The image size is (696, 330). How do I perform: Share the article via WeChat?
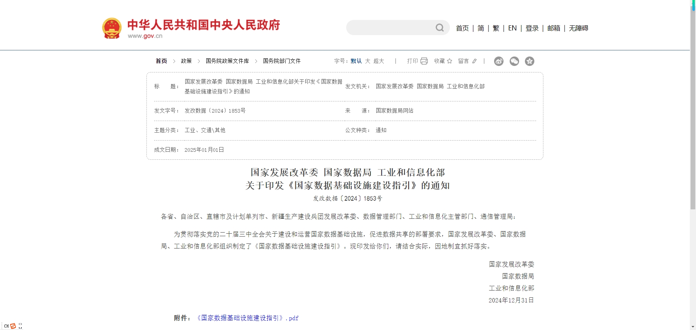(514, 61)
